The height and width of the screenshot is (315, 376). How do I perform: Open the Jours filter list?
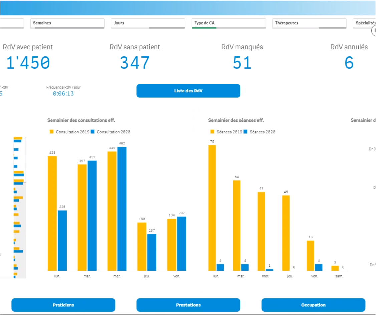pyautogui.click(x=148, y=23)
